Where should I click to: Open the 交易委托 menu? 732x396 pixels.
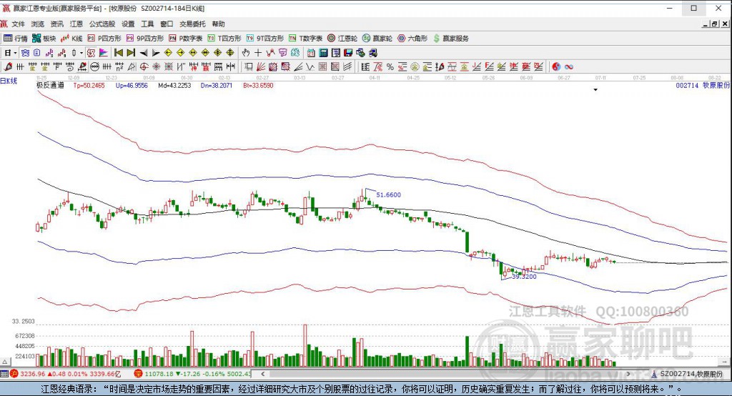click(192, 24)
